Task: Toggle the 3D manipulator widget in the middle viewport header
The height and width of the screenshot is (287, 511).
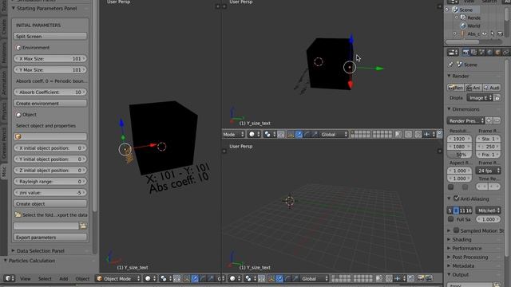Action: (291, 134)
